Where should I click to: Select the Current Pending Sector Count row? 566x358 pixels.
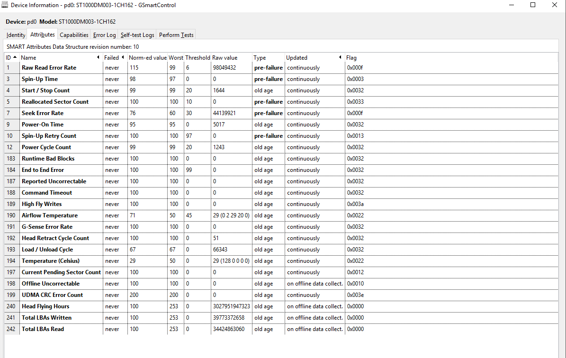point(281,272)
